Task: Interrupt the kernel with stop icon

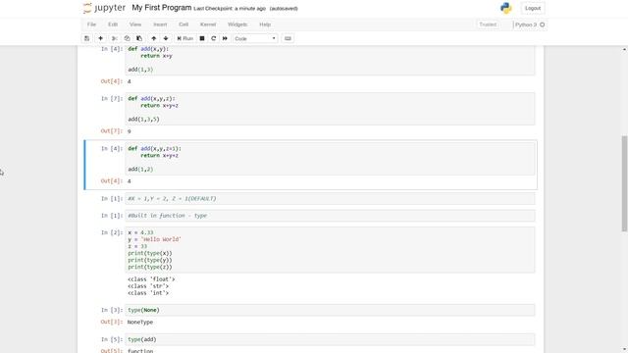Action: (x=202, y=38)
